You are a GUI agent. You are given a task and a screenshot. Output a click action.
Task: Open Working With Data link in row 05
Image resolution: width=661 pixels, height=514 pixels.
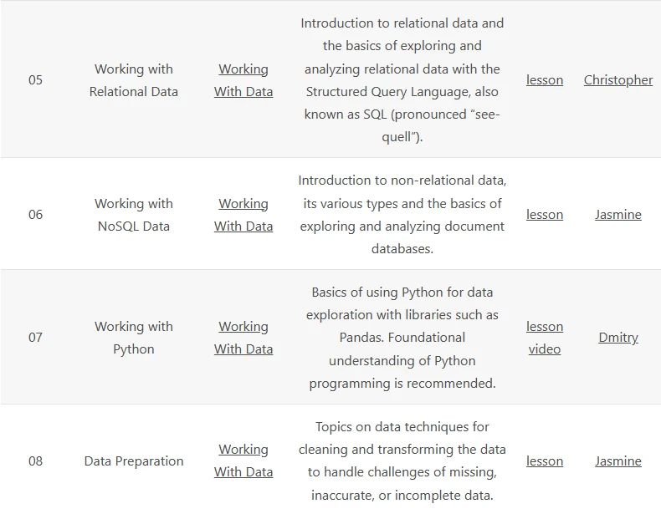click(x=243, y=80)
